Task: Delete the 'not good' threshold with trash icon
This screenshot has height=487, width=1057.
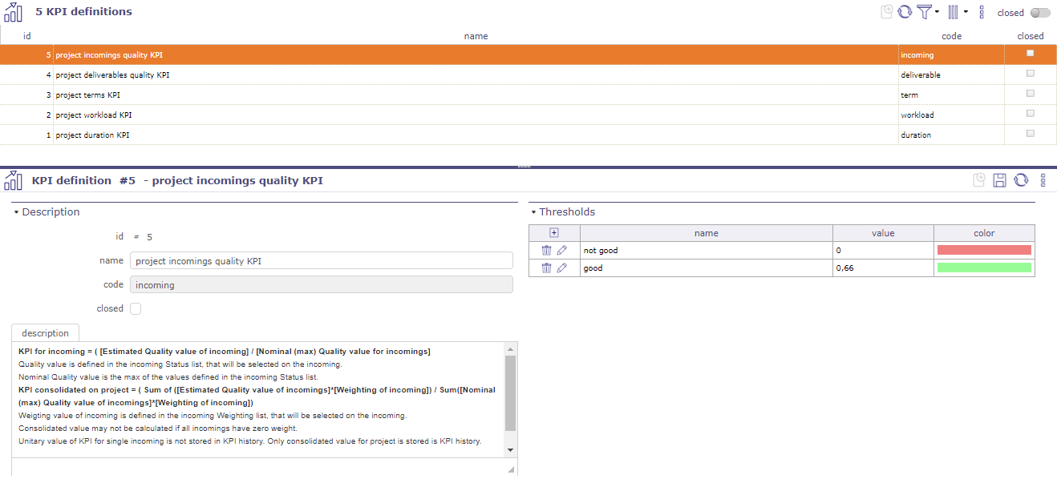Action: point(546,250)
